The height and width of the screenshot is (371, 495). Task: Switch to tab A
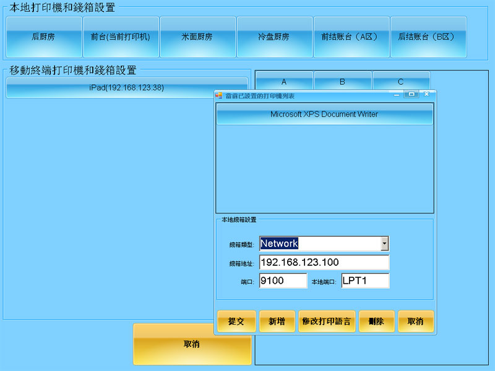pyautogui.click(x=284, y=81)
